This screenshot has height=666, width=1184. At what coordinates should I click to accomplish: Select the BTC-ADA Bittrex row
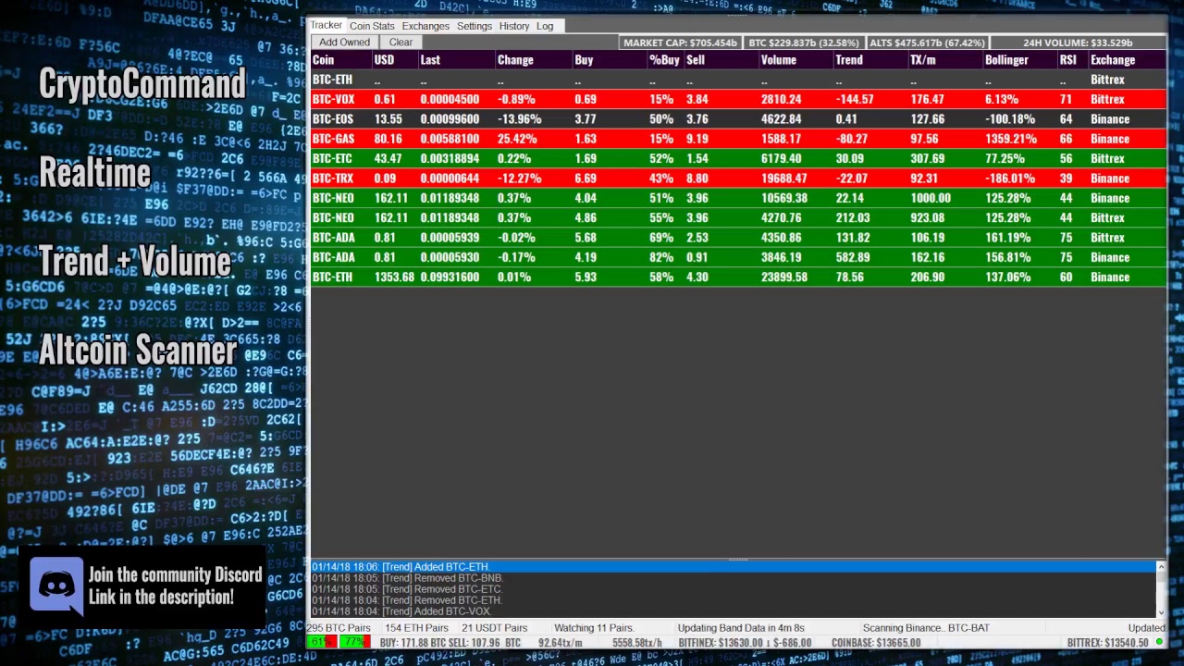[737, 238]
